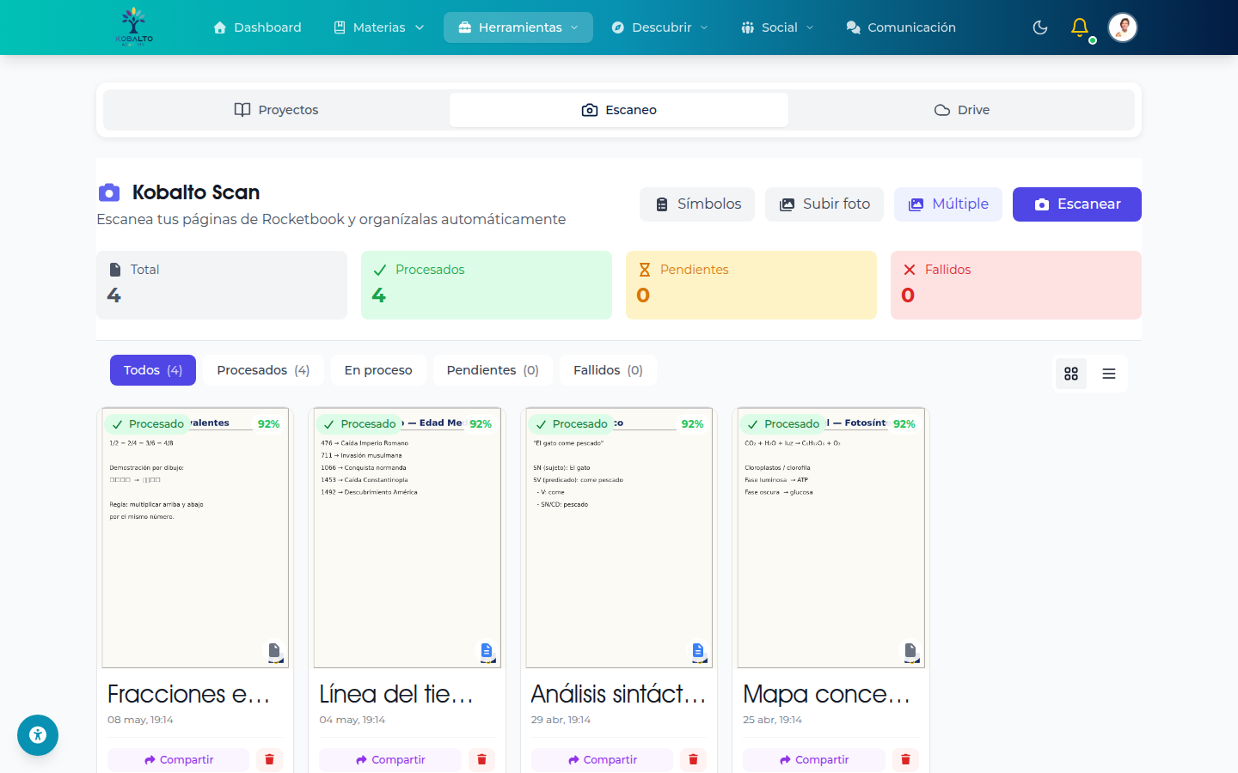Open the Símbolos button
The width and height of the screenshot is (1238, 773).
(x=697, y=204)
